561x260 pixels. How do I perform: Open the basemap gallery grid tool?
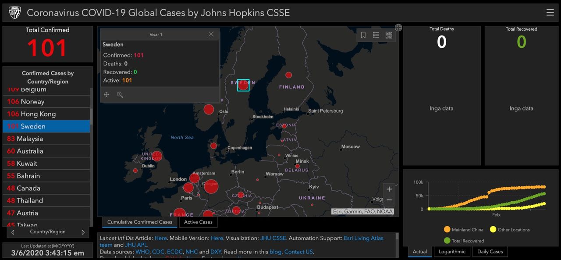pos(389,35)
